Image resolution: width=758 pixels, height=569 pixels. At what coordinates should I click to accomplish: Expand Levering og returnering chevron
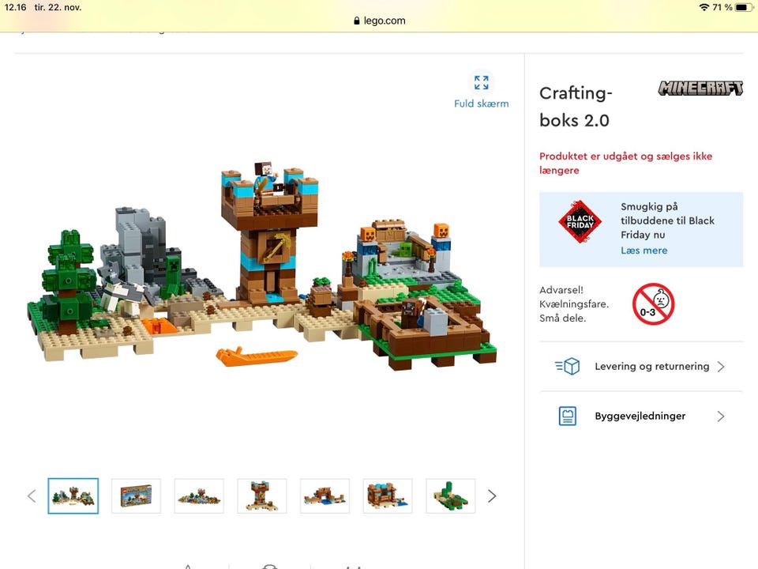tap(721, 366)
